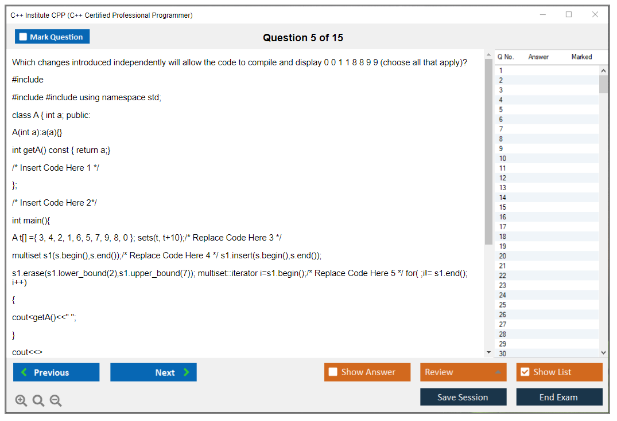Image resolution: width=617 pixels, height=421 pixels.
Task: Click the zoom in magnifier icon
Action: [21, 400]
